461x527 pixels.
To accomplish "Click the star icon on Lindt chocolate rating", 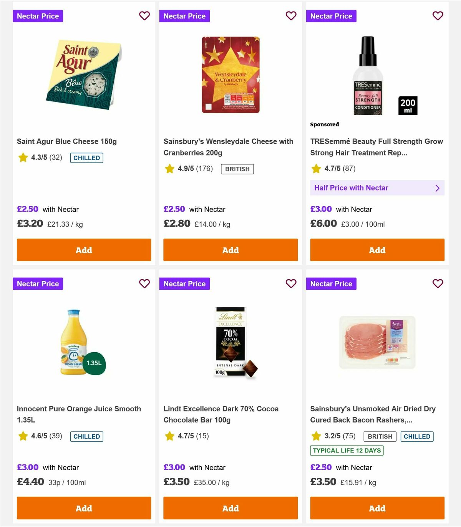I will coord(169,436).
